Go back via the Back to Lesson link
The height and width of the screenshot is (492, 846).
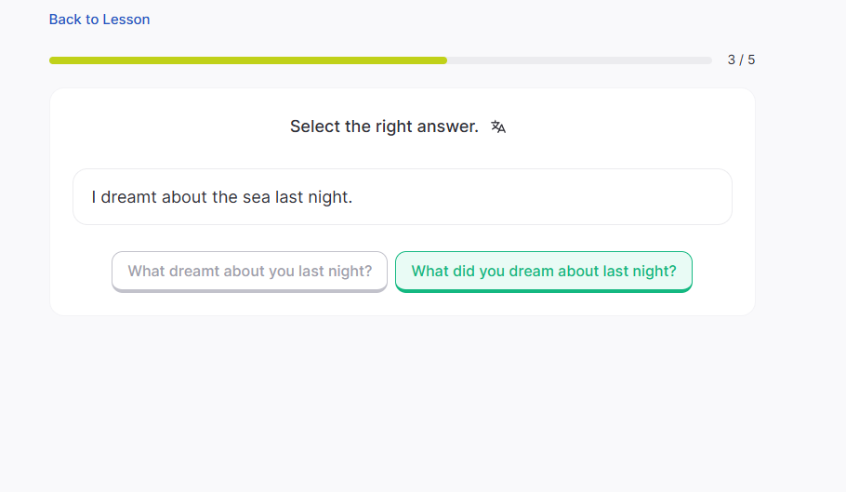pyautogui.click(x=99, y=20)
